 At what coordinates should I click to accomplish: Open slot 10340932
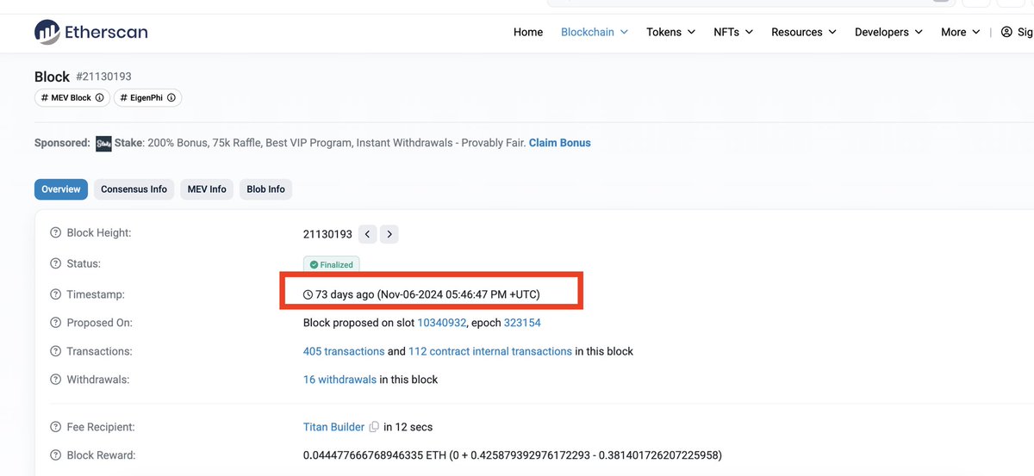click(x=442, y=323)
